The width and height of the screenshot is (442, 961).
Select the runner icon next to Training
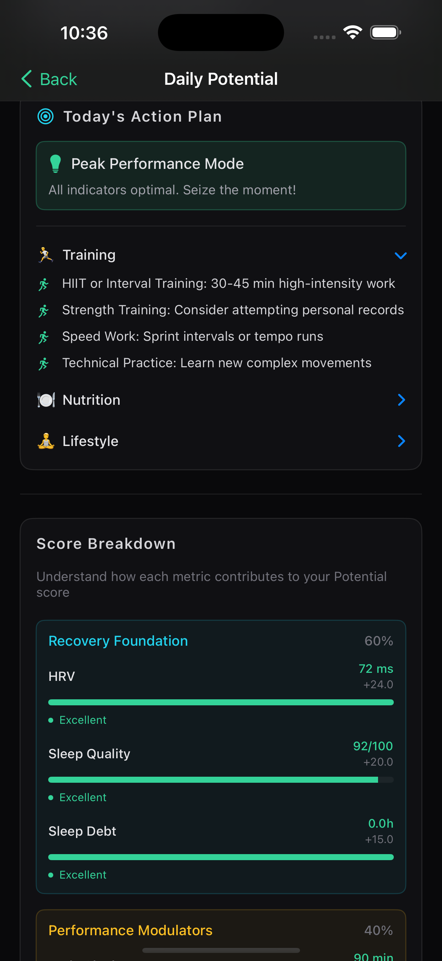45,255
